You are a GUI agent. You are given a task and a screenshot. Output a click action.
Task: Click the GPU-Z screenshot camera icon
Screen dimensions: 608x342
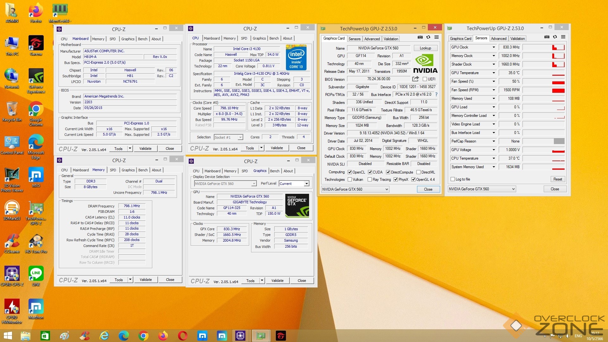click(x=420, y=37)
